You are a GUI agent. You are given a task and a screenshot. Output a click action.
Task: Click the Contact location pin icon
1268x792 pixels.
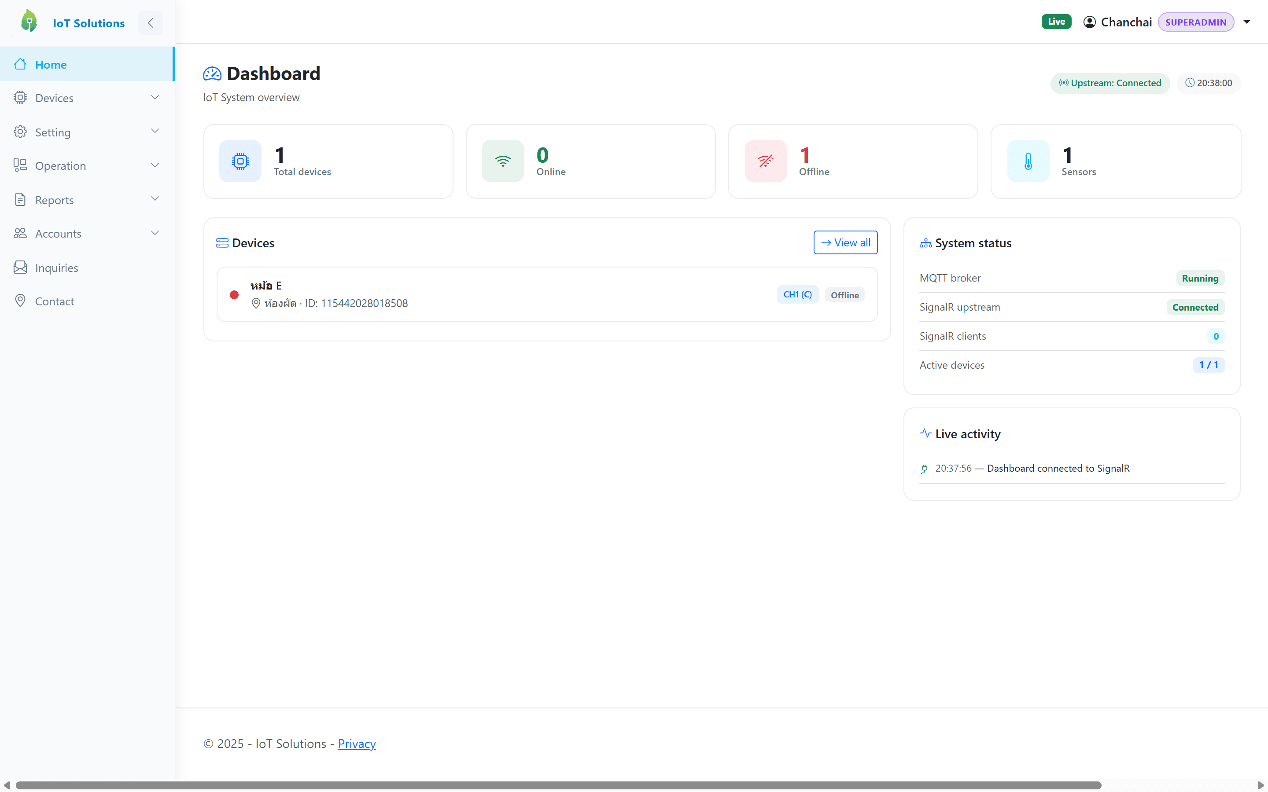pos(20,301)
